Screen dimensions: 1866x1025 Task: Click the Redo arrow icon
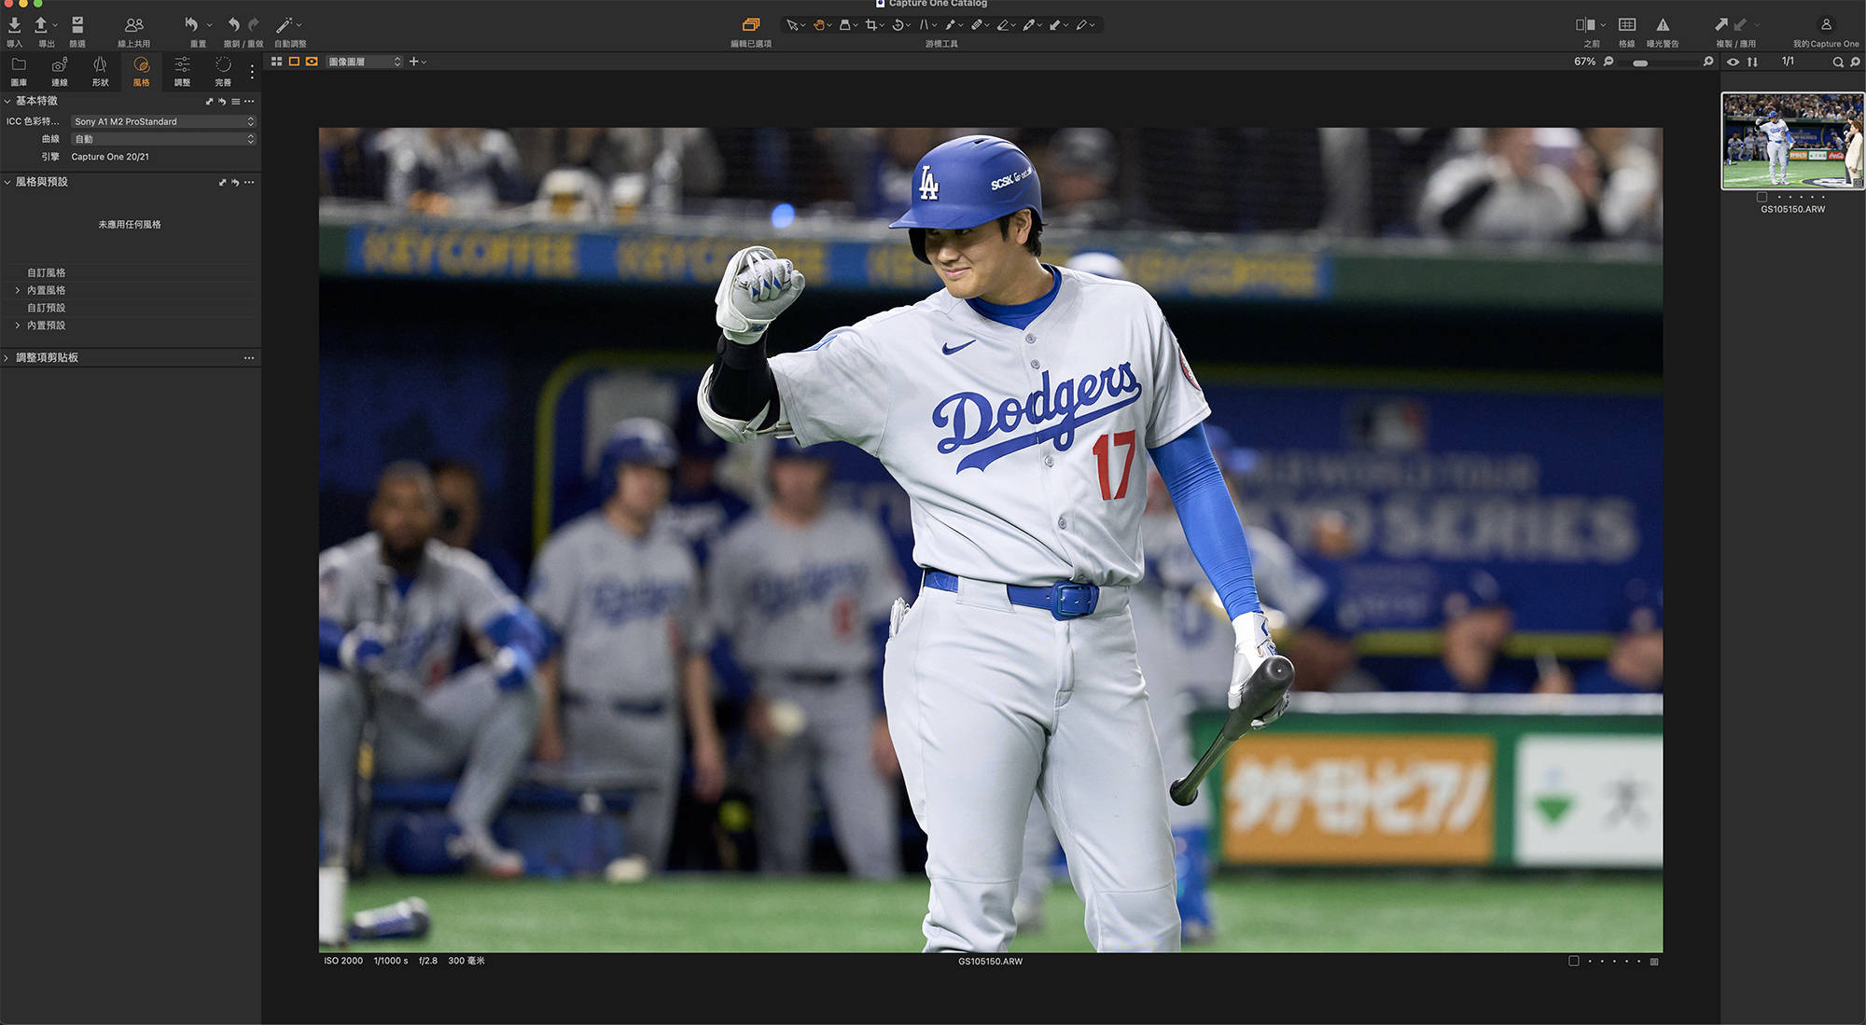point(254,25)
